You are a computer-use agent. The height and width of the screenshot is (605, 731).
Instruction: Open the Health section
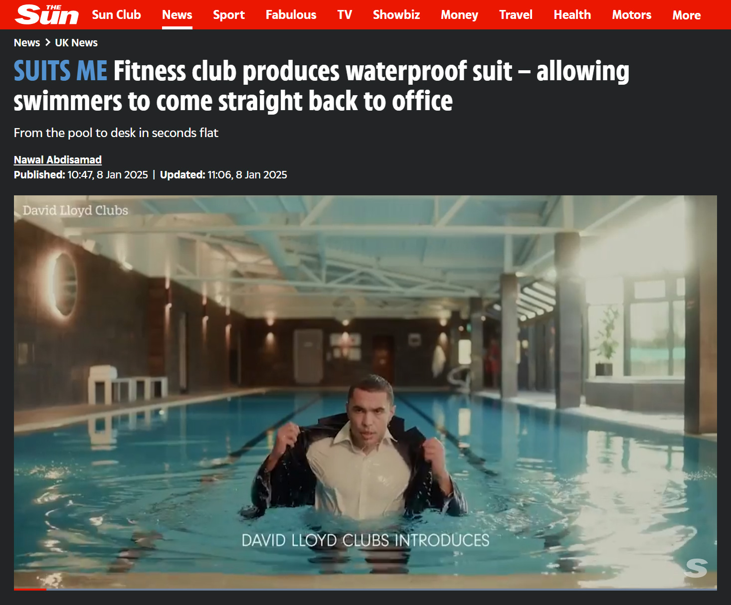[x=572, y=15]
